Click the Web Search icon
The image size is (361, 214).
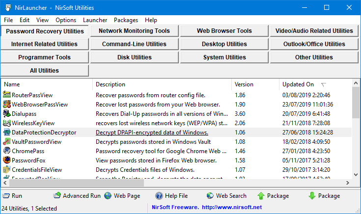(x=210, y=195)
